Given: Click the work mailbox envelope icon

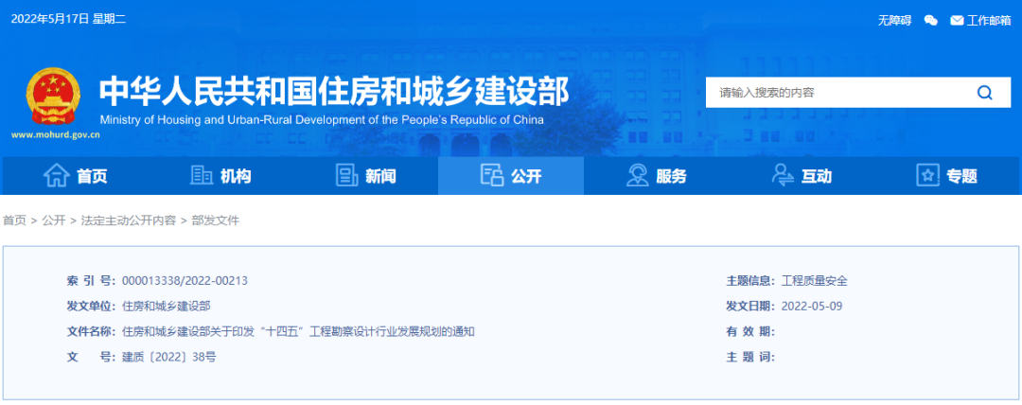Looking at the screenshot, I should tap(957, 20).
